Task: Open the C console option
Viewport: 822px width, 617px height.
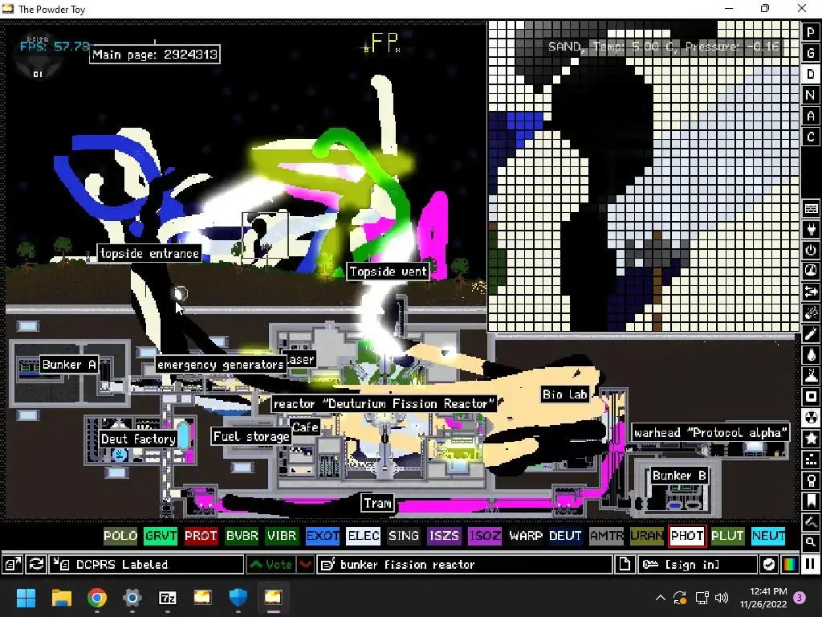Action: click(x=811, y=137)
